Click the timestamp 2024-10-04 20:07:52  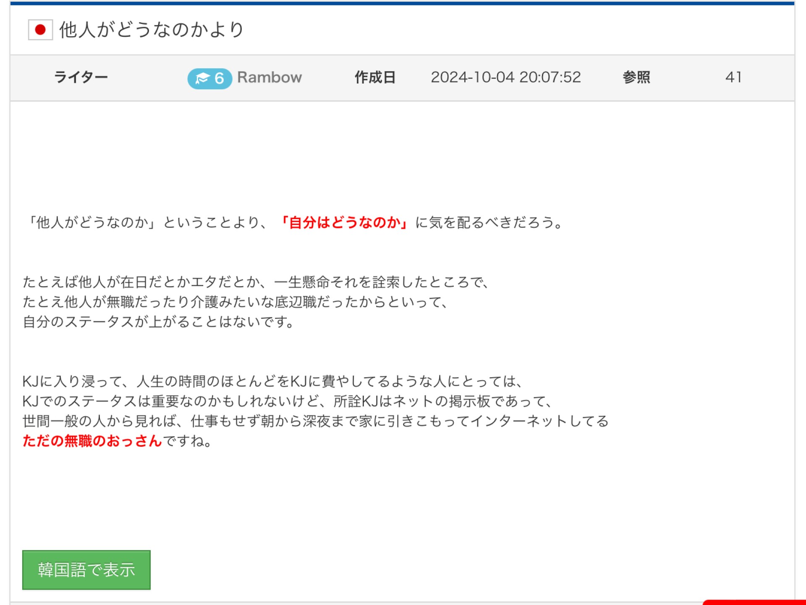point(505,78)
